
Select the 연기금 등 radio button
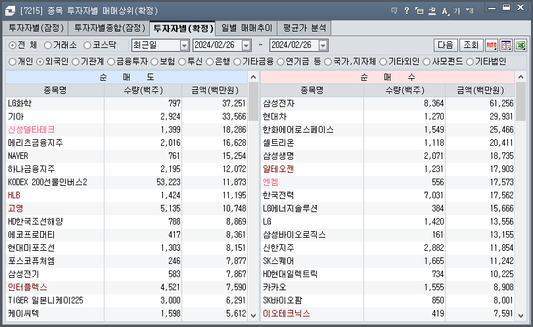click(281, 62)
